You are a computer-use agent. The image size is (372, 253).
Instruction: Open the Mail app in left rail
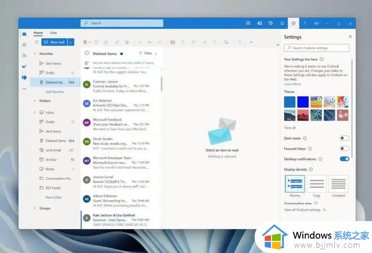point(24,34)
